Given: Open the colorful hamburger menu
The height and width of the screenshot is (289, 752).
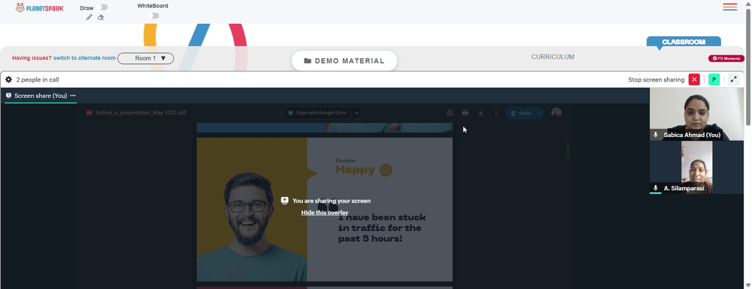Looking at the screenshot, I should click(x=730, y=7).
